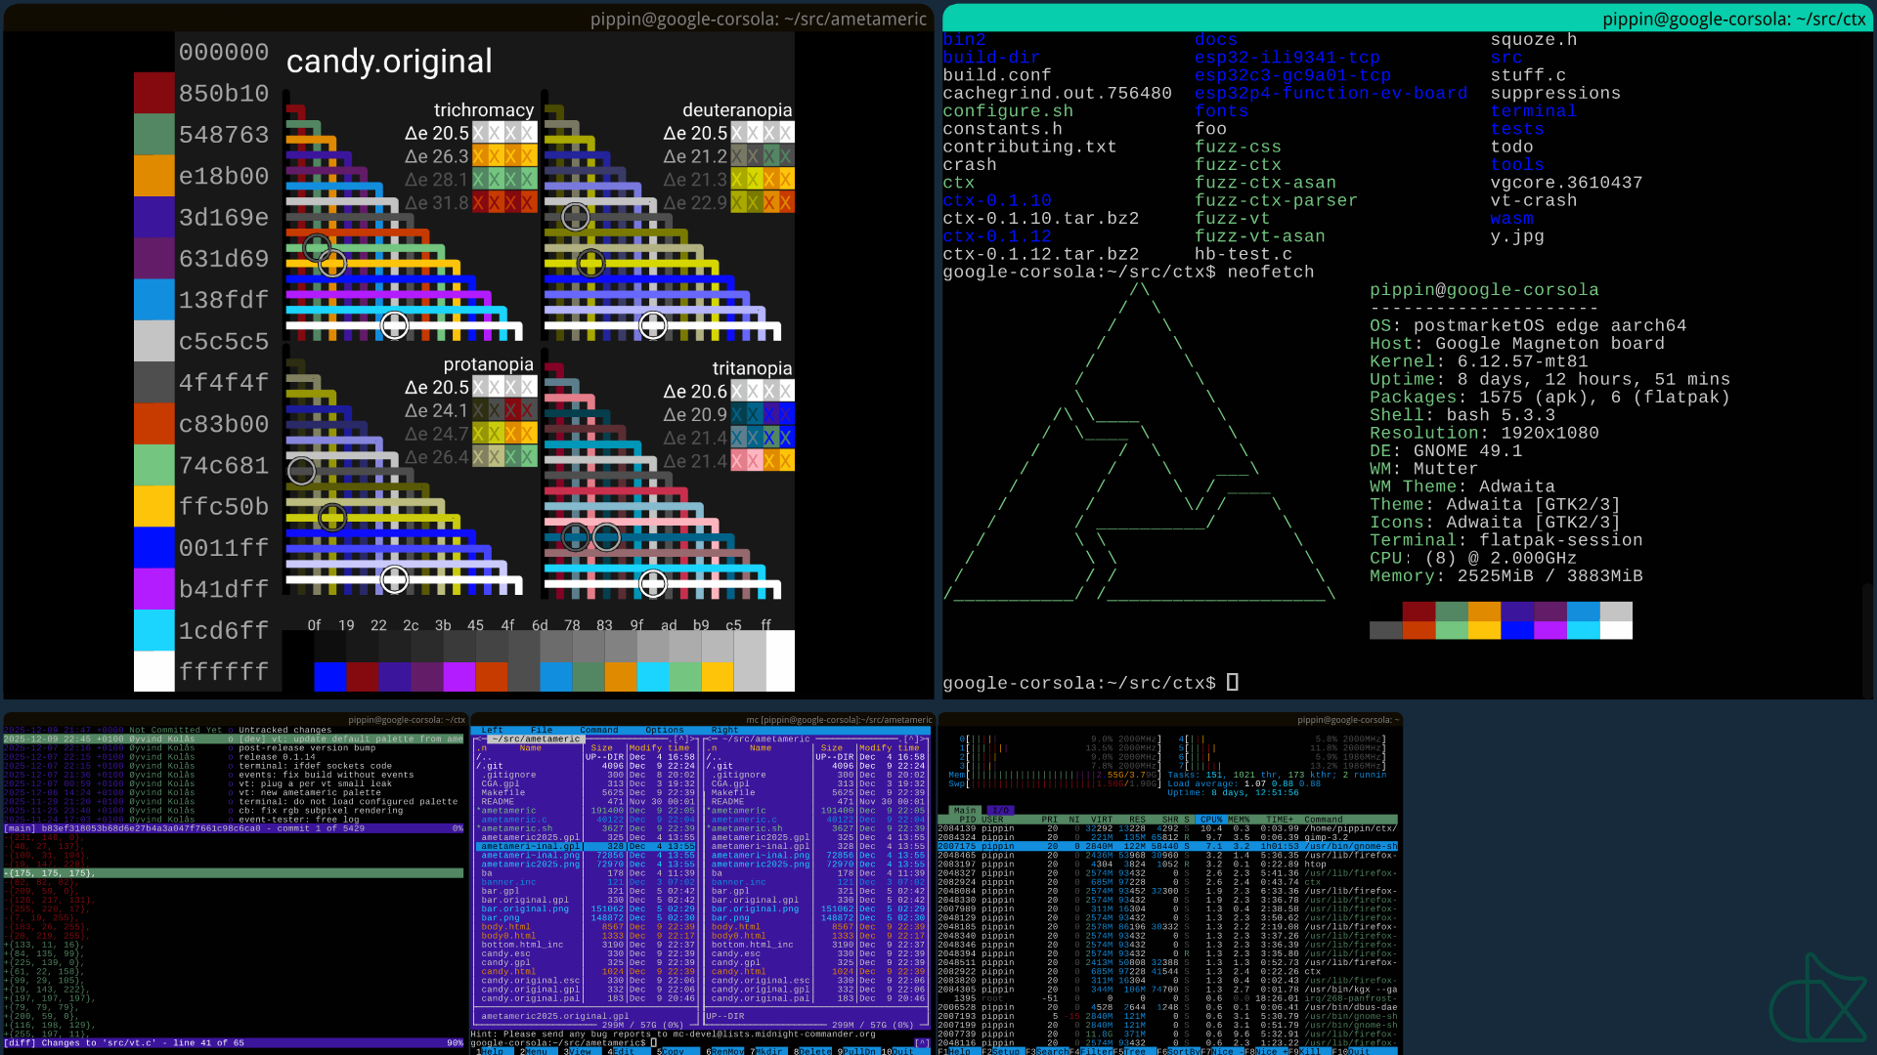Select the e18b00 orange palette swatch
1877x1055 pixels.
153,176
